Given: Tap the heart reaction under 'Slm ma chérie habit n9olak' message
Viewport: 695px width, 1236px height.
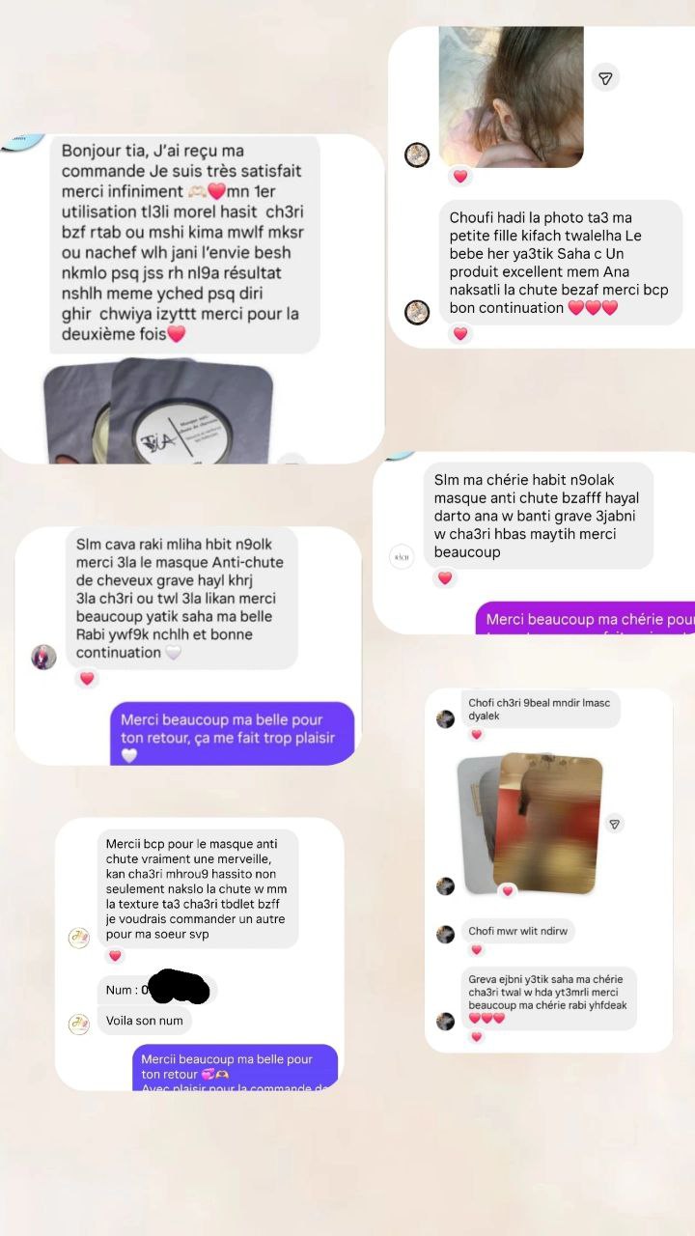Looking at the screenshot, I should pyautogui.click(x=444, y=578).
